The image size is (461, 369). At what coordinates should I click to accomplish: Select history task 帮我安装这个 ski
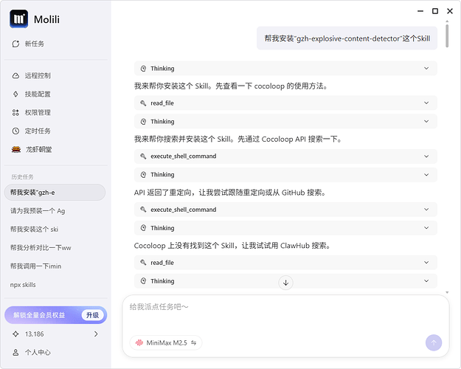(x=34, y=230)
